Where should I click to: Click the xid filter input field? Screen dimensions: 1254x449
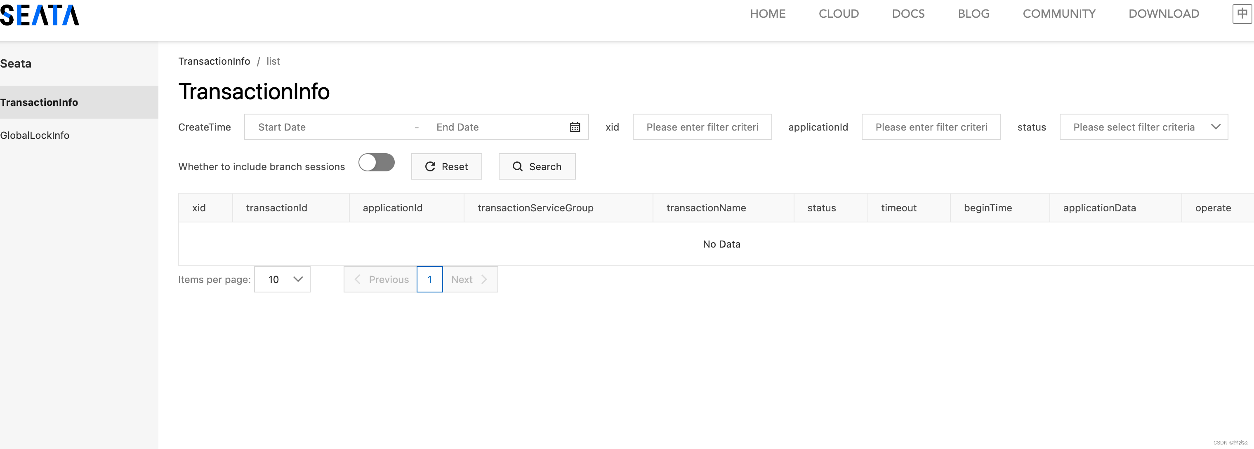coord(702,127)
